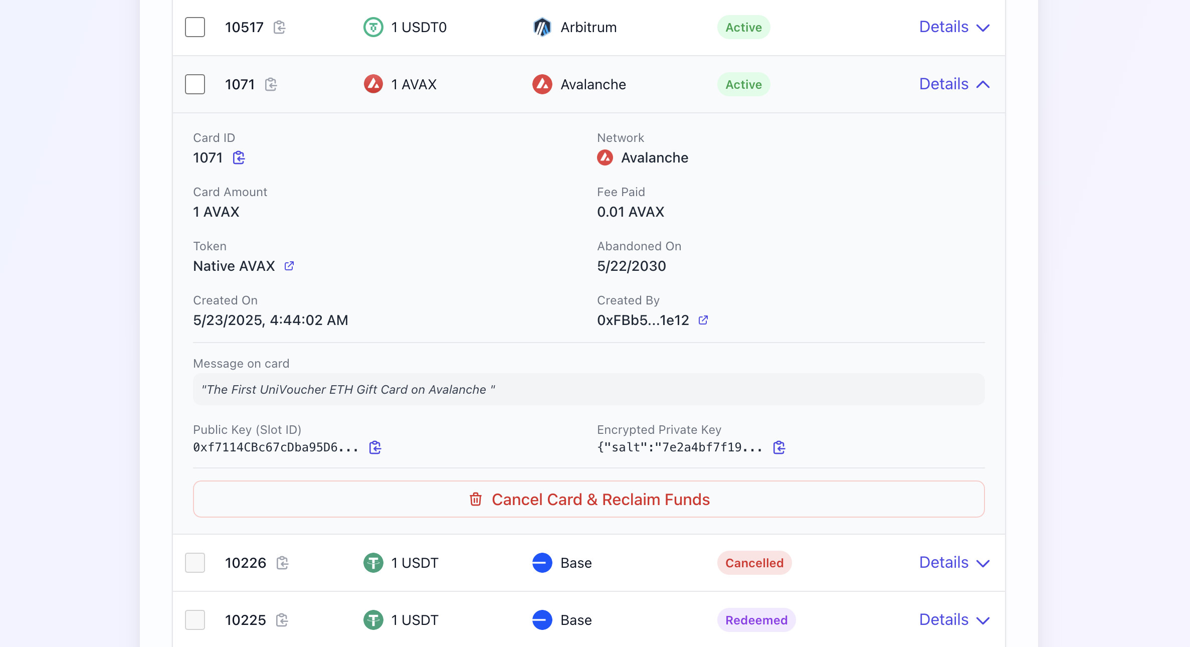Click Card Amount value '1 AVAX' in details
1190x647 pixels.
[217, 212]
